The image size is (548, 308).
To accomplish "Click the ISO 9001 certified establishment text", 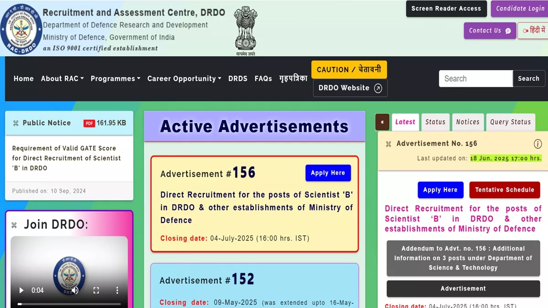I will tap(100, 48).
